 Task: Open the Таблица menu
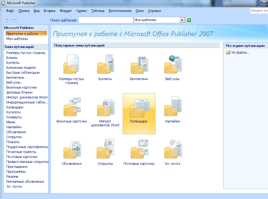click(98, 11)
